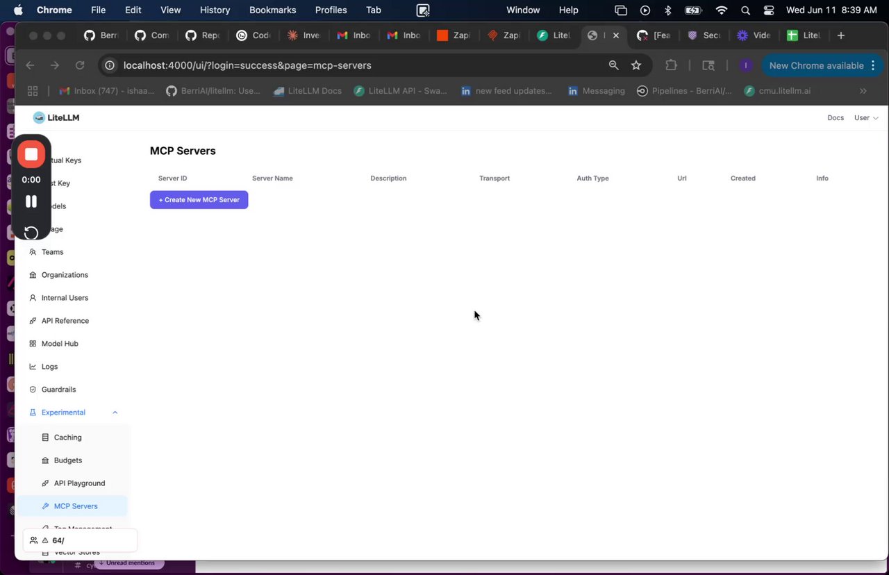Bookmark this page with the star icon

click(636, 65)
